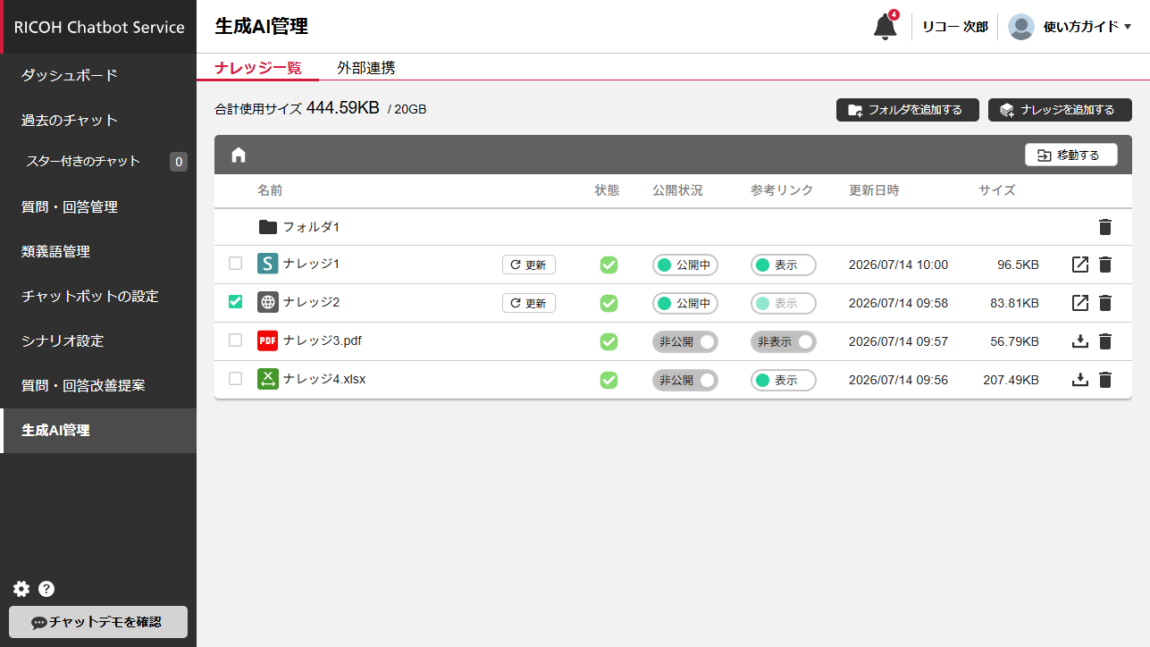This screenshot has width=1150, height=647.
Task: Open help via the question mark icon
Action: coord(46,589)
